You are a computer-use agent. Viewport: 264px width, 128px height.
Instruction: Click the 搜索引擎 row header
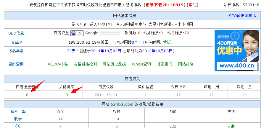(18, 111)
